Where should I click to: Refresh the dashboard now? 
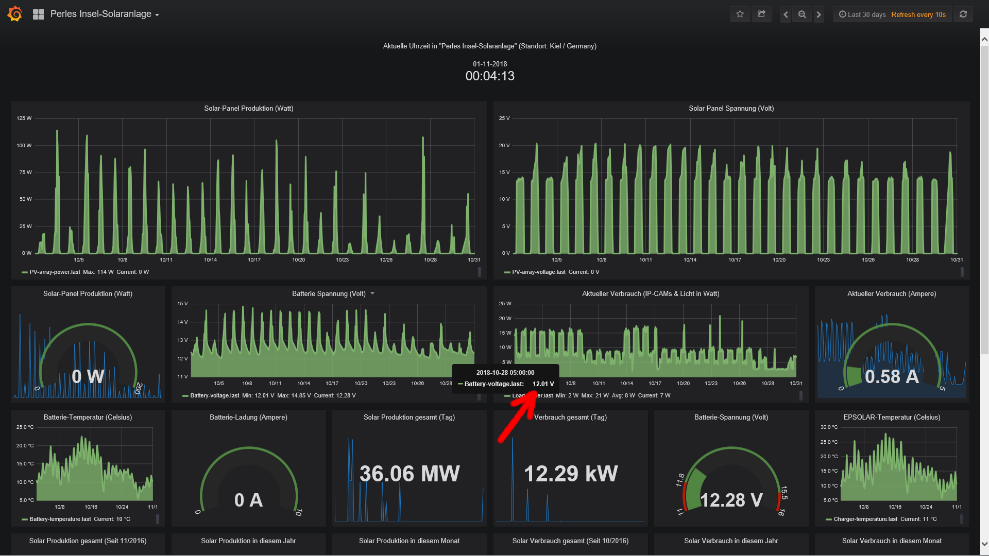coord(963,14)
